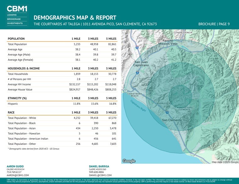Click the CBM1 company logo

[17, 15]
